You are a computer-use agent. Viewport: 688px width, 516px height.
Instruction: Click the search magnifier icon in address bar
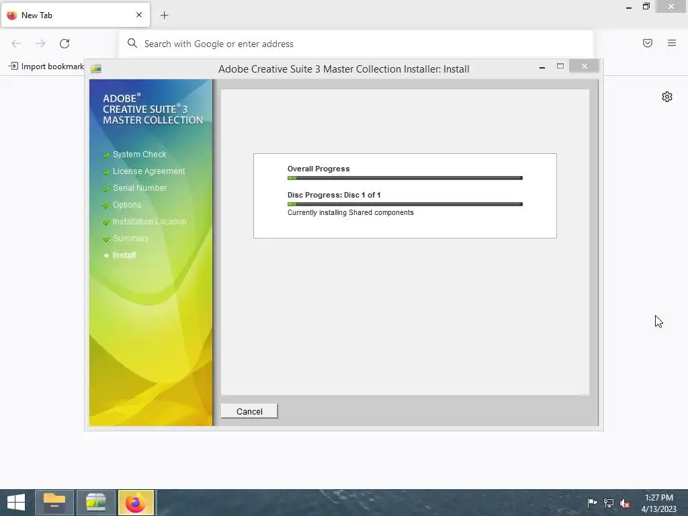point(132,43)
